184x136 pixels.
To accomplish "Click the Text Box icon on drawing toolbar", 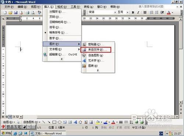I will tap(65, 122).
